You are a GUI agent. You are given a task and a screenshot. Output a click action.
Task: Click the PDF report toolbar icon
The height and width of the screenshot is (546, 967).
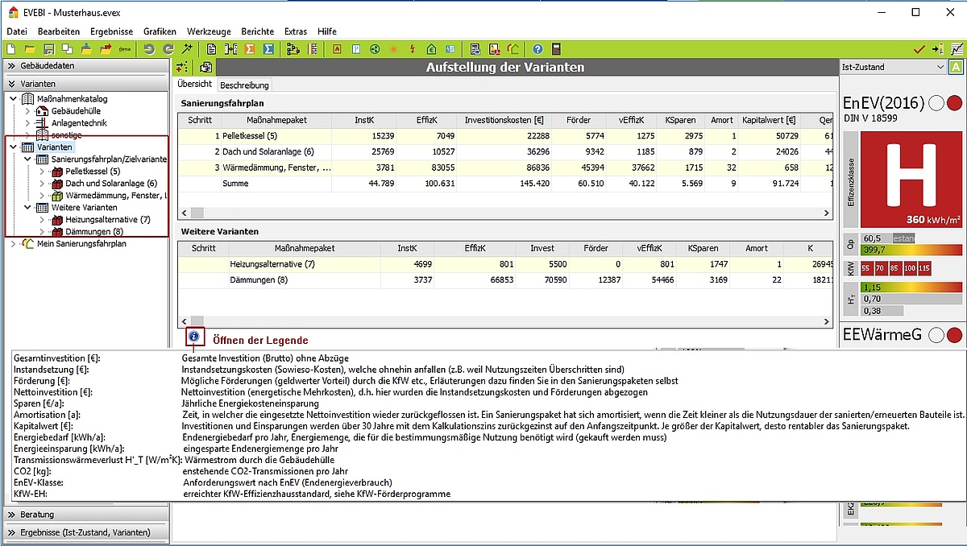tap(493, 49)
